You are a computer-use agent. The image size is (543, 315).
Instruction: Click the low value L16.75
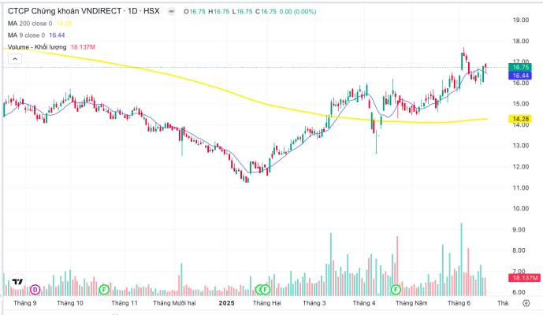242,12
